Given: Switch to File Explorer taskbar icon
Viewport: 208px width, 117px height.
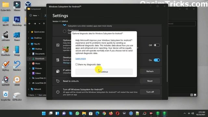Looking at the screenshot, I should (84, 113).
